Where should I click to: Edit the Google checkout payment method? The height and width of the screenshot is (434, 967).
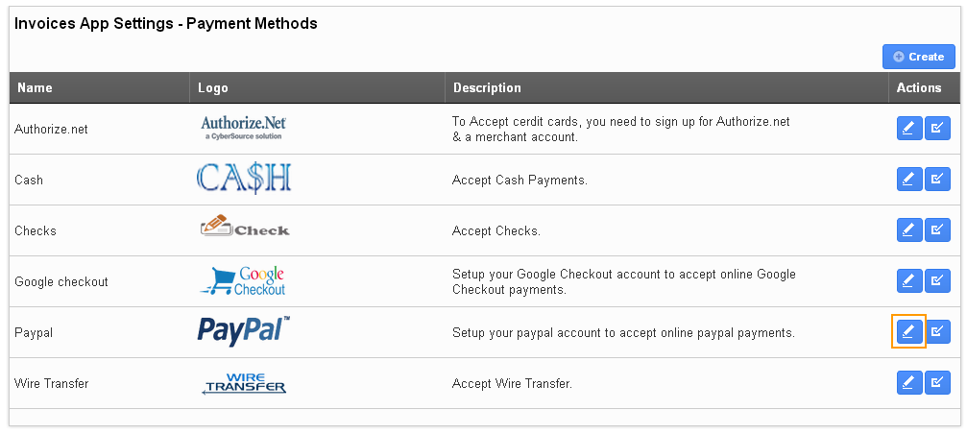click(909, 281)
